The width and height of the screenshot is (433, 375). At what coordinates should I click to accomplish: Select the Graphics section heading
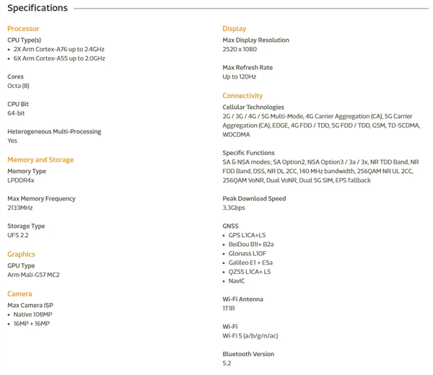pos(21,254)
